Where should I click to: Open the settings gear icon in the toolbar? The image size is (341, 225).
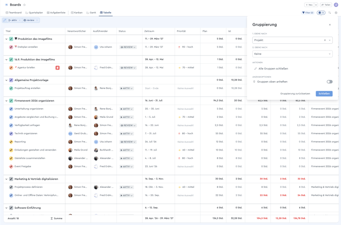336,13
